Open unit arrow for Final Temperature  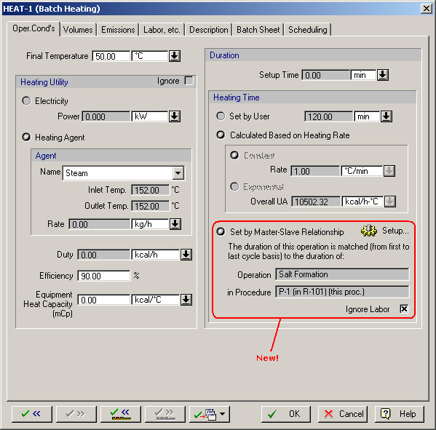(x=175, y=56)
